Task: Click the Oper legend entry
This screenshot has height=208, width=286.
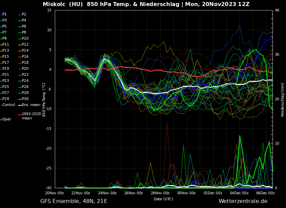Action: tap(7, 119)
